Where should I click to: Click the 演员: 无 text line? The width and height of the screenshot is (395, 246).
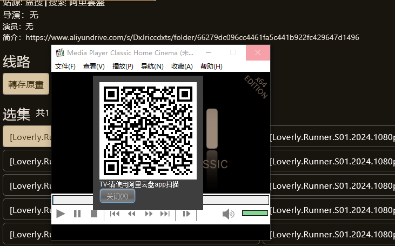tap(18, 26)
